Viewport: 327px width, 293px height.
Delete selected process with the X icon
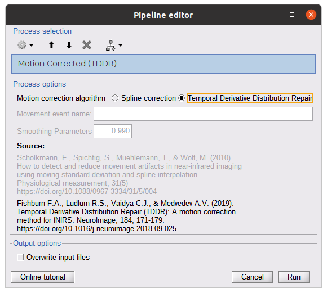coord(87,45)
